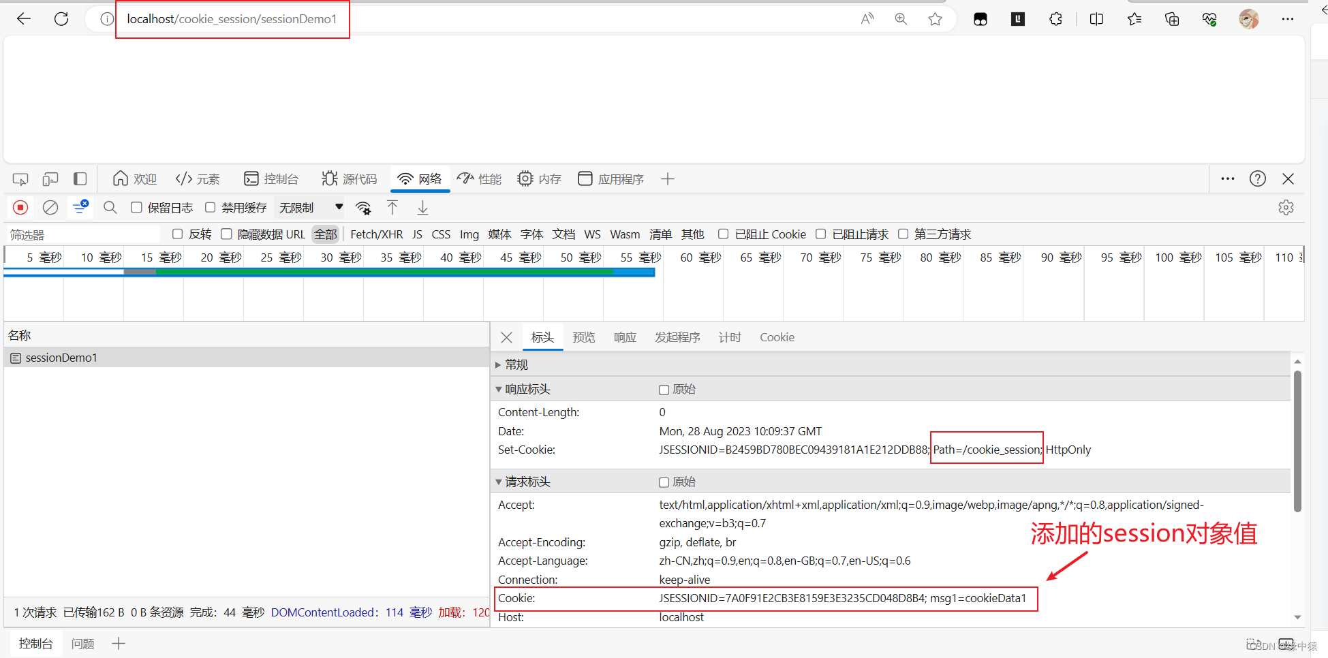Filter requests by Fetch/XHR
The image size is (1328, 658).
point(376,234)
